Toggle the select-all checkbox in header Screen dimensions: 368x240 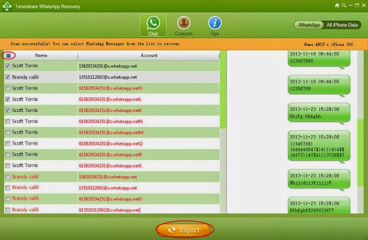coord(8,56)
